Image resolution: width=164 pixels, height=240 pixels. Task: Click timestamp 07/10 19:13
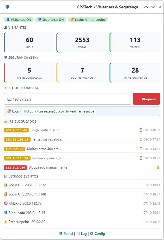click(x=152, y=185)
